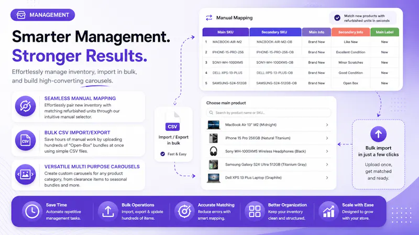Click the Save Time heading
This screenshot has width=419, height=235.
click(57, 205)
